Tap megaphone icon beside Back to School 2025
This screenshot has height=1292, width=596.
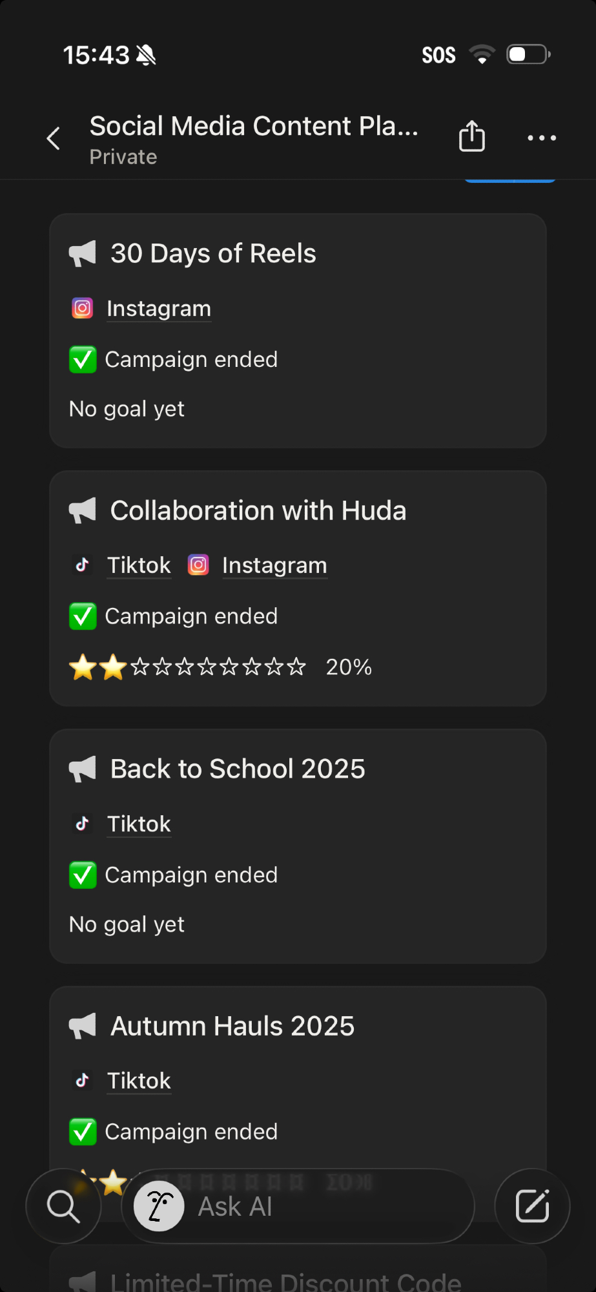click(83, 769)
